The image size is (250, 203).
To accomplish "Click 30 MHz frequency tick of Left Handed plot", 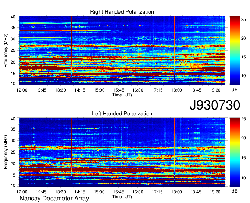I will (x=13, y=140).
